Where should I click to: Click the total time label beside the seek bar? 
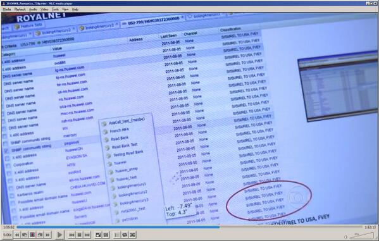click(x=370, y=227)
